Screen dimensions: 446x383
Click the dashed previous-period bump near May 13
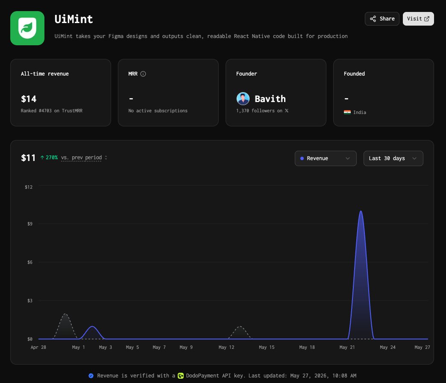click(x=240, y=332)
